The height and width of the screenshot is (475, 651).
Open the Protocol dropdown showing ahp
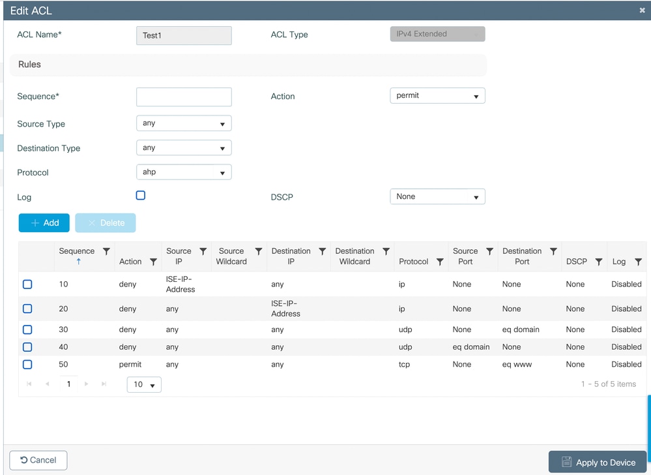pyautogui.click(x=184, y=172)
